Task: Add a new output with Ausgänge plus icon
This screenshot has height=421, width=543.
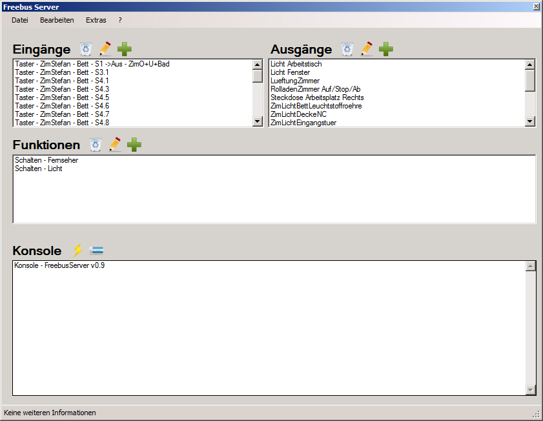Action: click(386, 49)
